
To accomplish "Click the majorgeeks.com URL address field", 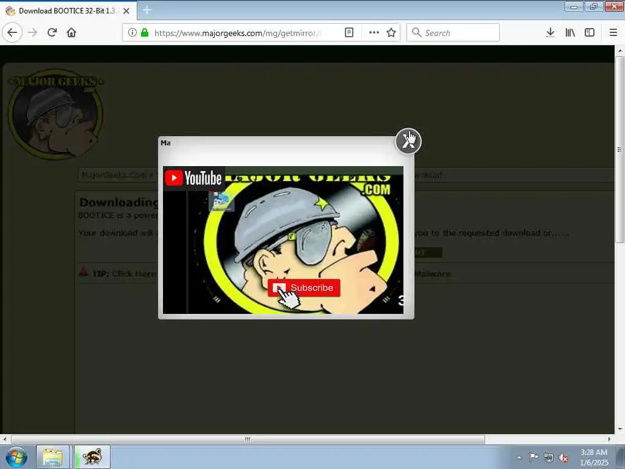I will (237, 33).
